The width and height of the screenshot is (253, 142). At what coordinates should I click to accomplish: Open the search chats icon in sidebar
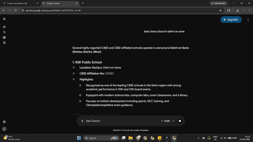pos(4,32)
